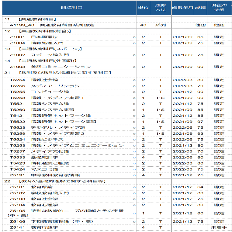
Task: Click the 単位 column header
Action: click(x=143, y=8)
